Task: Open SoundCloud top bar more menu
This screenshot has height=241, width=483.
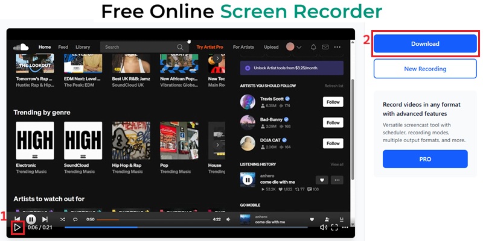Action: coord(337,47)
